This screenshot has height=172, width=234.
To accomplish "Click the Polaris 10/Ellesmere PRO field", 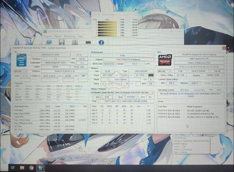I will click(199, 63).
